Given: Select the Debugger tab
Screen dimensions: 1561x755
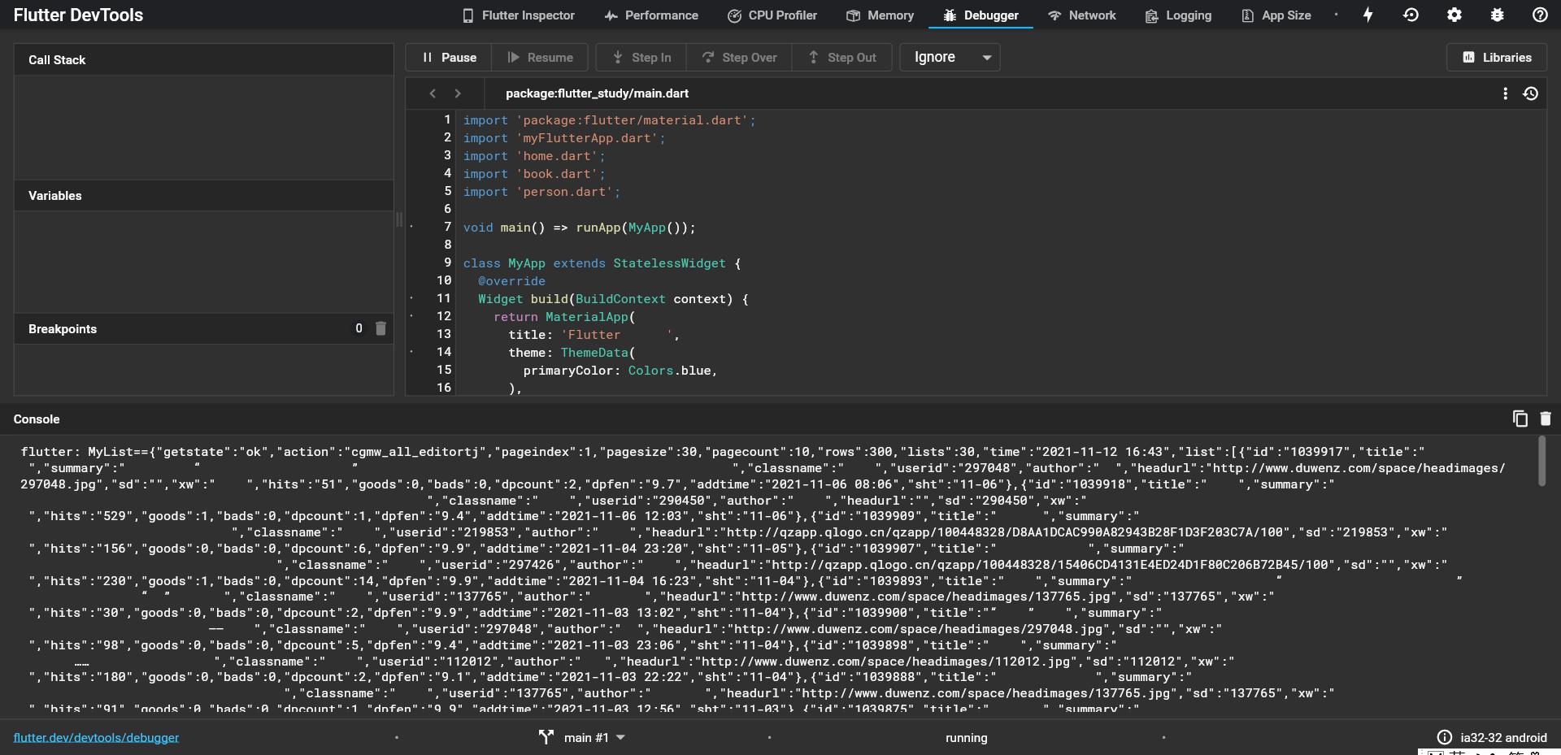Looking at the screenshot, I should [x=981, y=15].
